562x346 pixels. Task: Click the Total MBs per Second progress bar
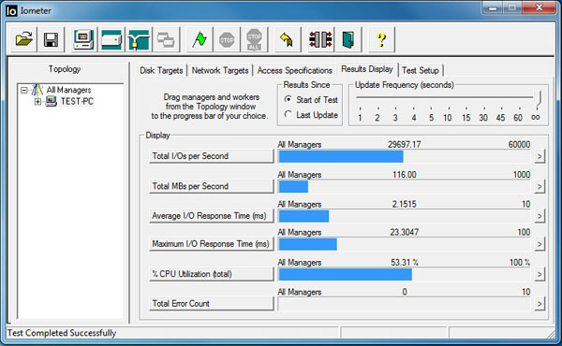pyautogui.click(x=404, y=186)
